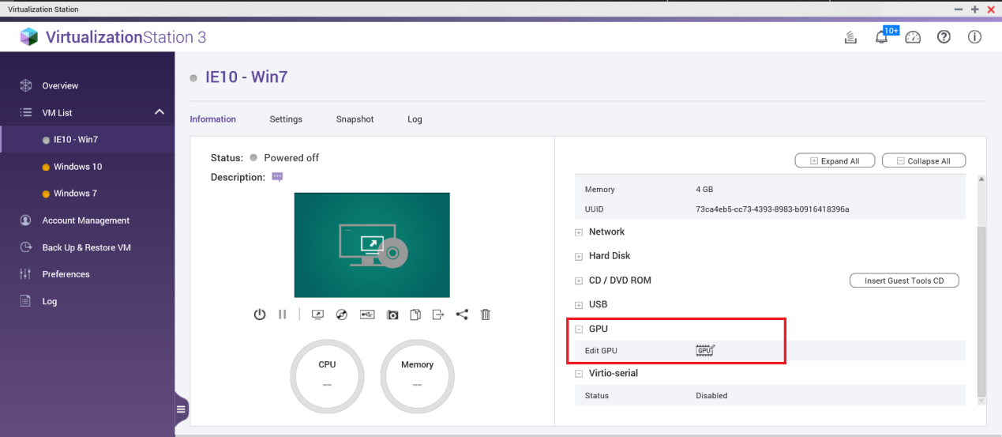Open the resource monitor gauge icon
This screenshot has height=437, width=1002.
[913, 37]
